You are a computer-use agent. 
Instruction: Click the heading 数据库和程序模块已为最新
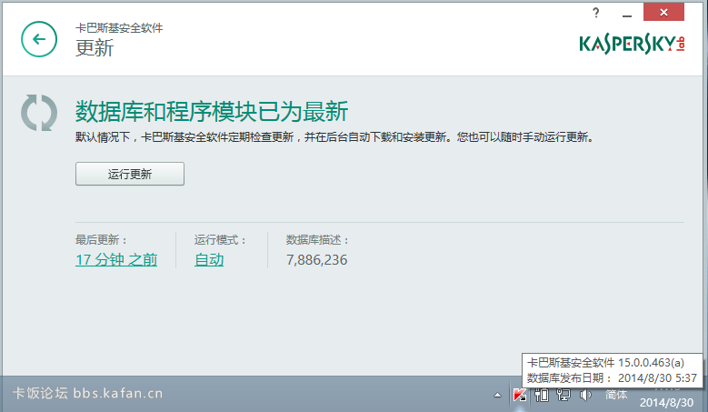pyautogui.click(x=212, y=112)
